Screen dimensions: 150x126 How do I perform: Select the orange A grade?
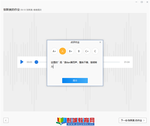click(x=62, y=51)
